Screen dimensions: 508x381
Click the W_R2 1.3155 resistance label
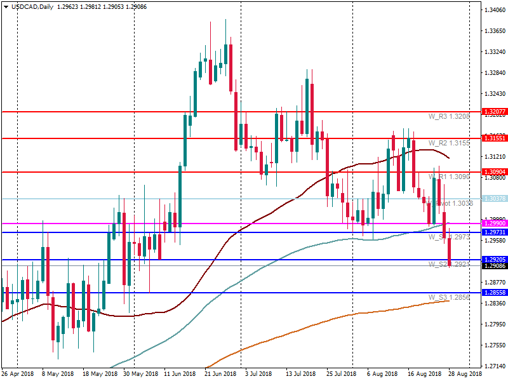(448, 143)
